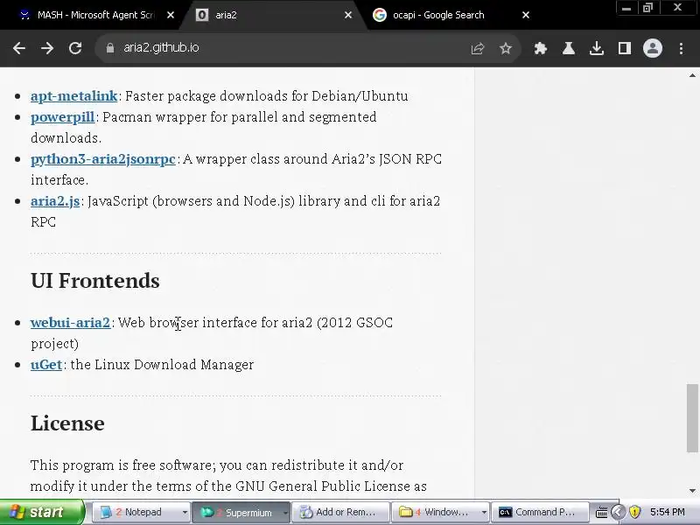The width and height of the screenshot is (700, 525).
Task: Close the aria2 tab
Action: [348, 15]
